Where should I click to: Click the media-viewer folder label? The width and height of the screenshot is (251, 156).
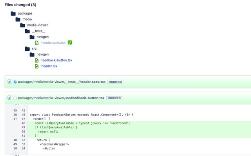(38, 25)
